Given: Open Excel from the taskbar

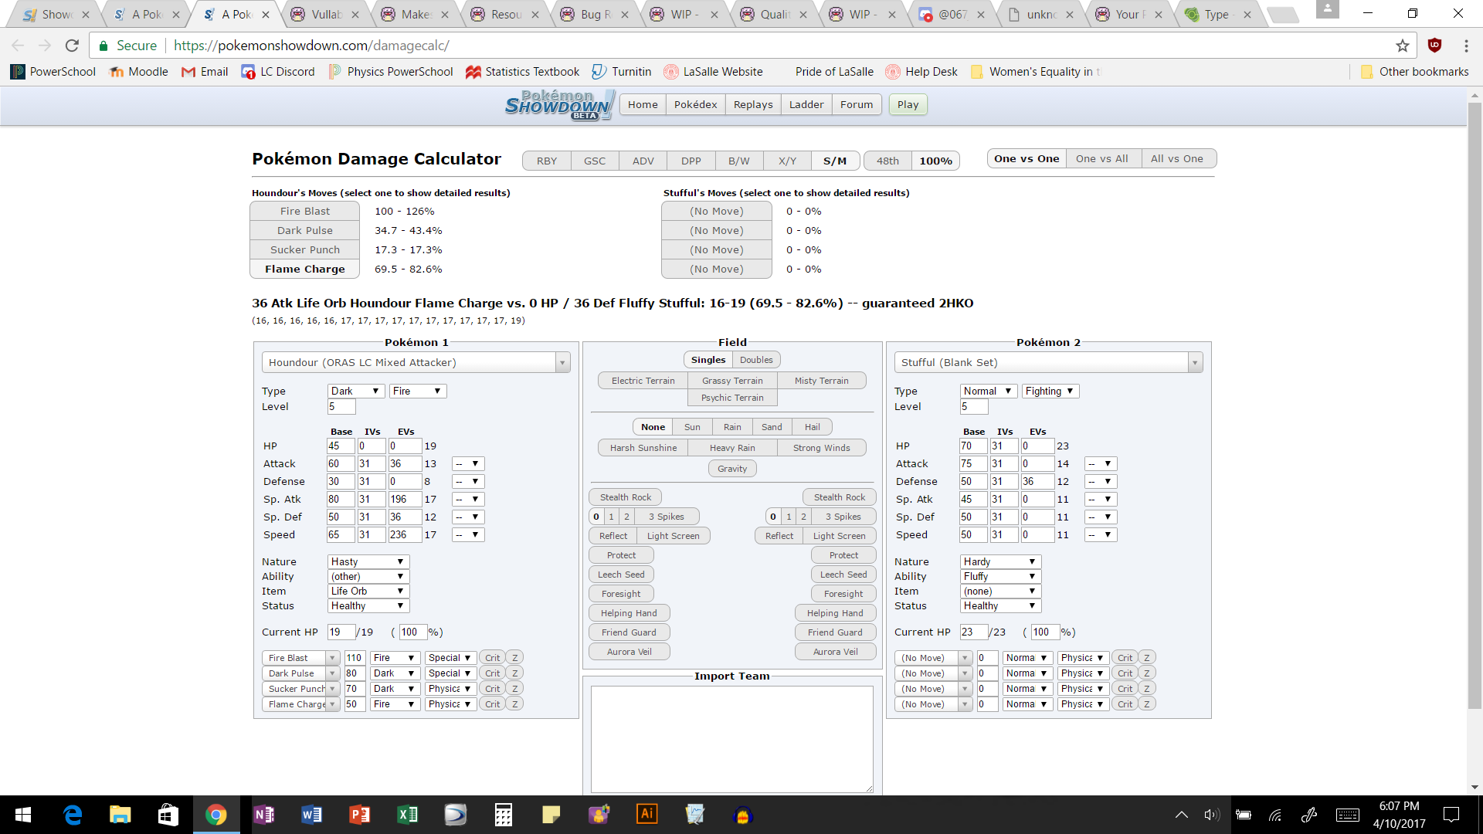Looking at the screenshot, I should (x=407, y=815).
